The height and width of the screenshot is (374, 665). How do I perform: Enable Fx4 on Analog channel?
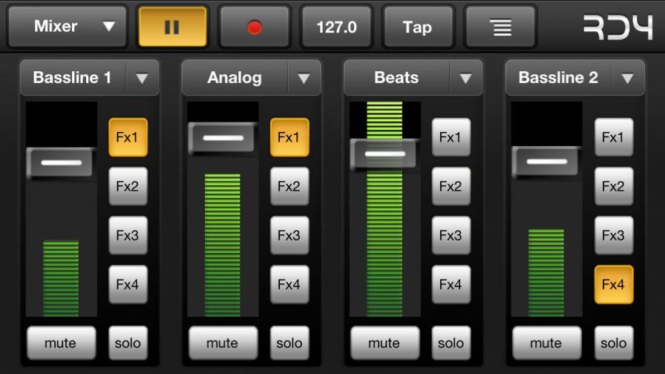coord(289,284)
